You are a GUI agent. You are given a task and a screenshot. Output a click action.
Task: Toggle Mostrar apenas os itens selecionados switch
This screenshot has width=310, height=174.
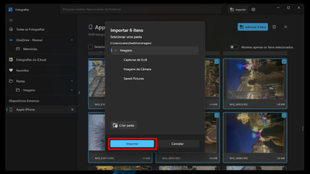click(234, 47)
